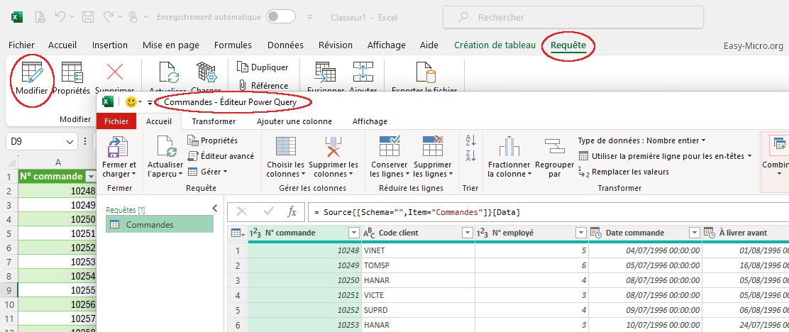The image size is (789, 332).
Task: Select row header 9 in Excel
Action: click(x=9, y=290)
